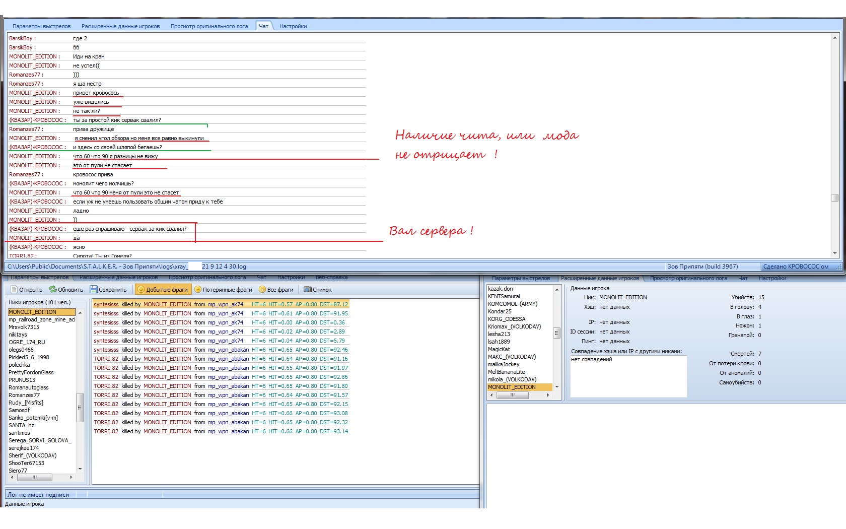The width and height of the screenshot is (846, 529).
Task: Click chat scrollbar up arrow in top window
Action: tap(835, 38)
